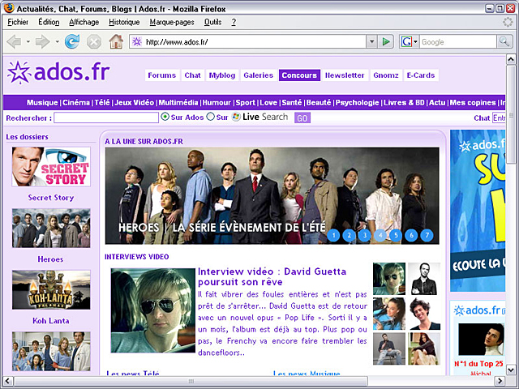The height and width of the screenshot is (389, 519).
Task: Open the Marque-pages menu
Action: 172,22
